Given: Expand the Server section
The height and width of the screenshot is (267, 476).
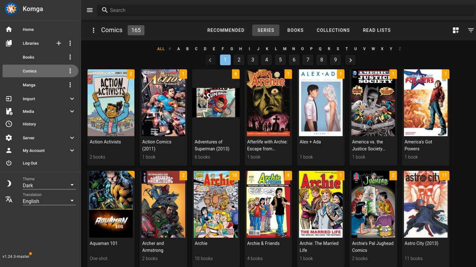Looking at the screenshot, I should point(72,138).
